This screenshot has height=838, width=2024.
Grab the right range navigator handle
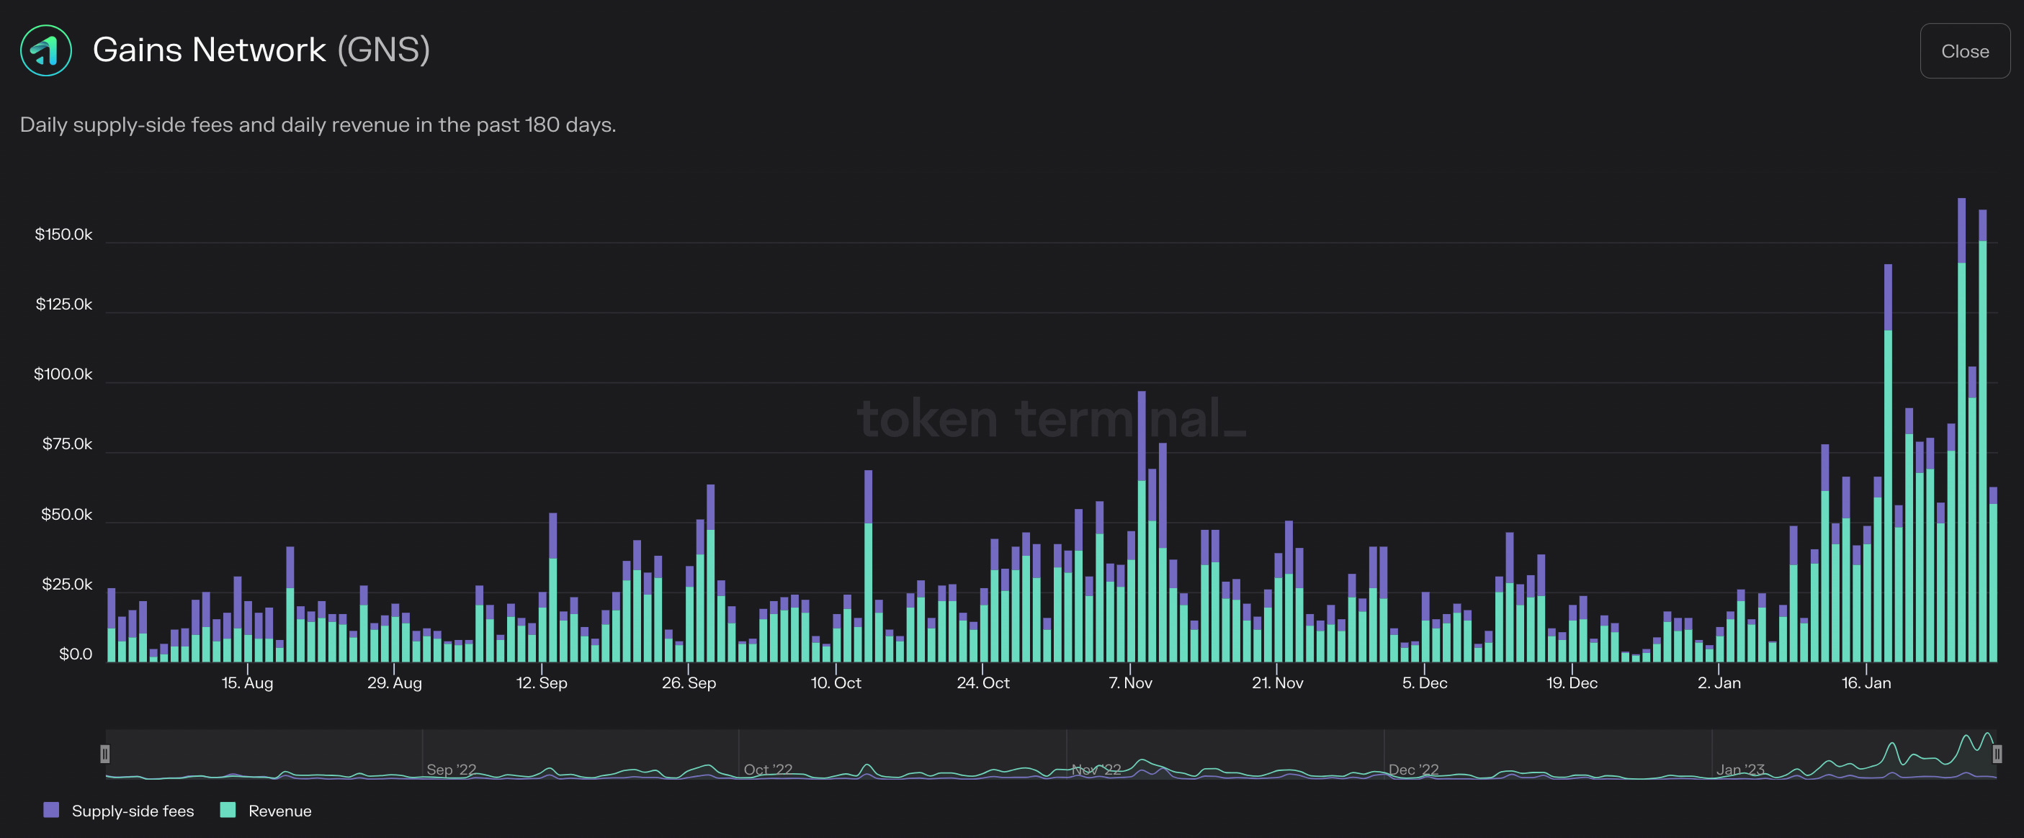(1997, 754)
